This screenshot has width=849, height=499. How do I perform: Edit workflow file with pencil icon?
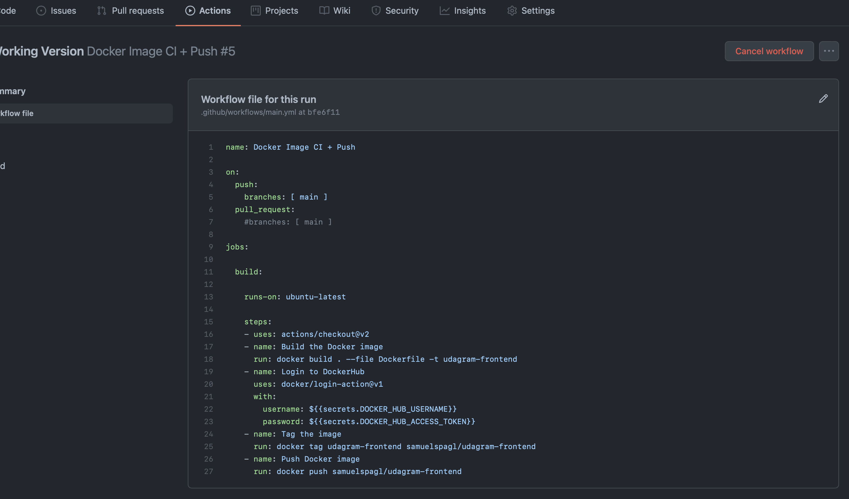point(823,99)
